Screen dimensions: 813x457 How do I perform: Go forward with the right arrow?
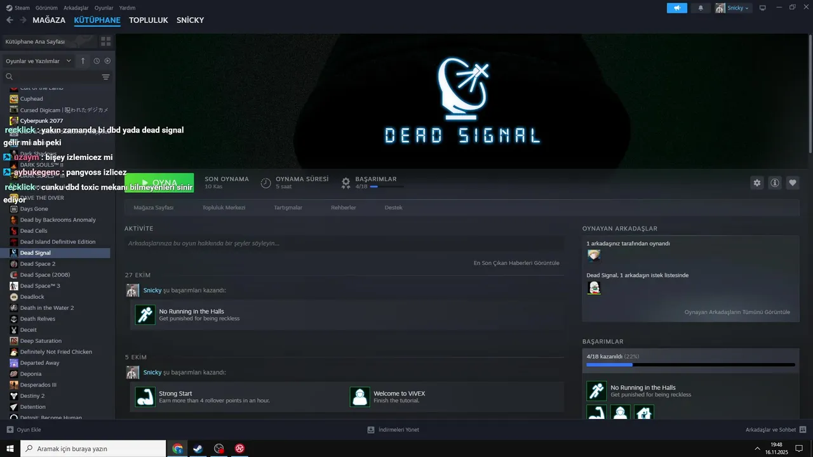pos(23,20)
